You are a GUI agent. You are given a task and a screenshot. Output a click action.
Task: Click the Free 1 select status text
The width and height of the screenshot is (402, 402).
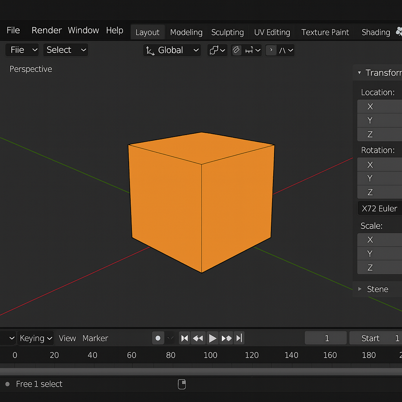tap(39, 384)
